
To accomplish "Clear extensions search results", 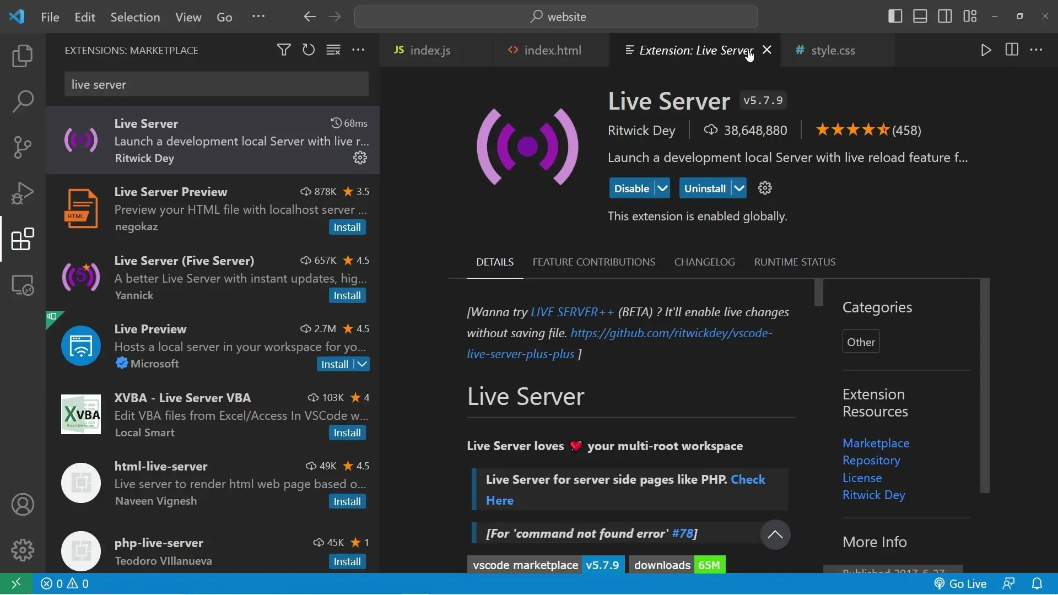I will [333, 50].
